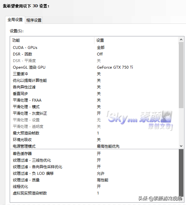Click the 高性能 texture quality value

tap(103, 180)
